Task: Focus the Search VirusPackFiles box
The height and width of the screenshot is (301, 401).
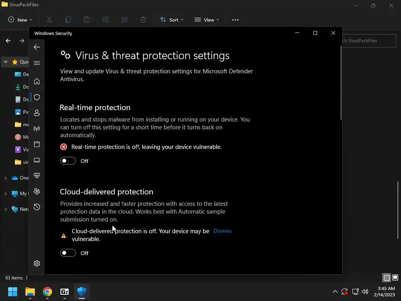Action: coord(369,41)
